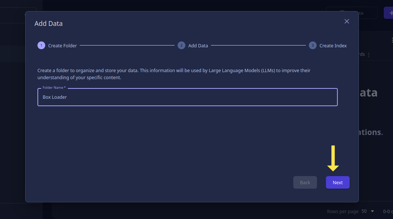The width and height of the screenshot is (393, 219).
Task: Click the purple plus button behind dialog
Action: [x=389, y=13]
